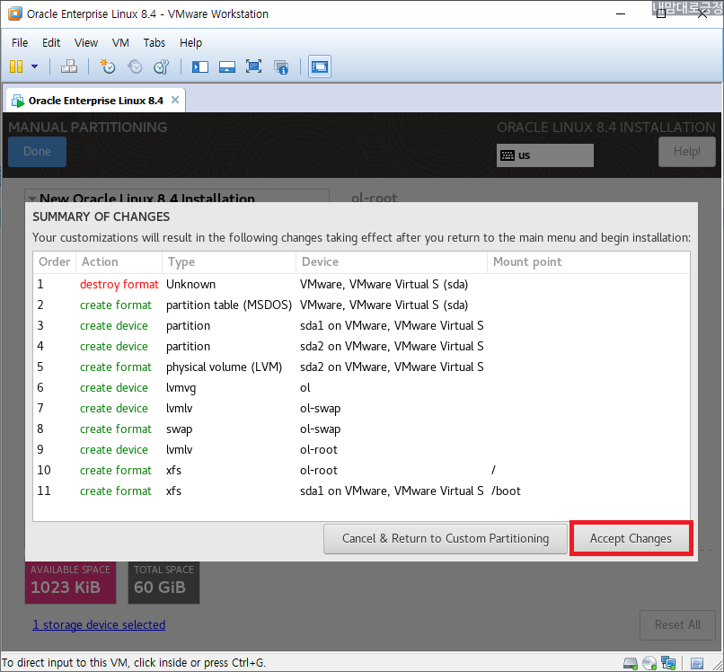Screen dimensions: 724x672
Task: Select row 9 lvmlv ol-root
Action: tap(361, 449)
